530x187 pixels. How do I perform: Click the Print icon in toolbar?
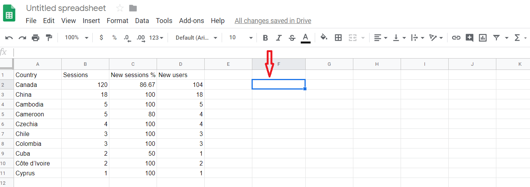[x=36, y=38]
